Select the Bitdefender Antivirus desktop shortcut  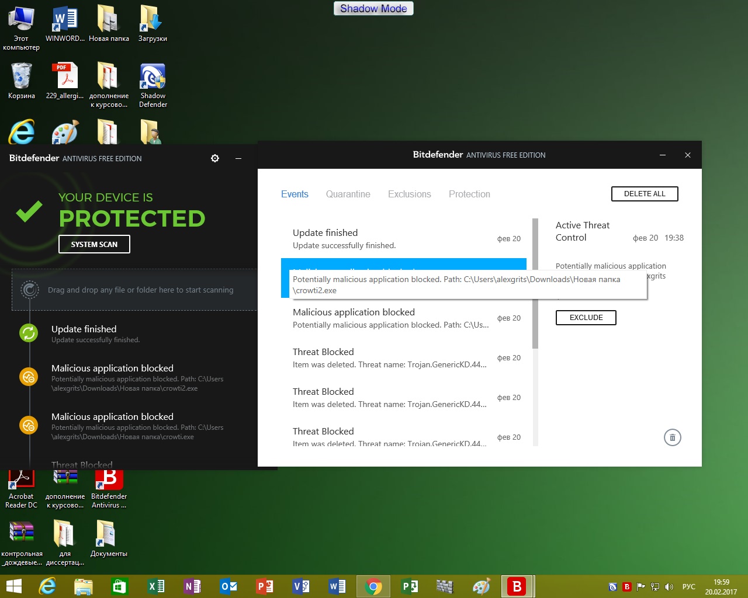[109, 489]
